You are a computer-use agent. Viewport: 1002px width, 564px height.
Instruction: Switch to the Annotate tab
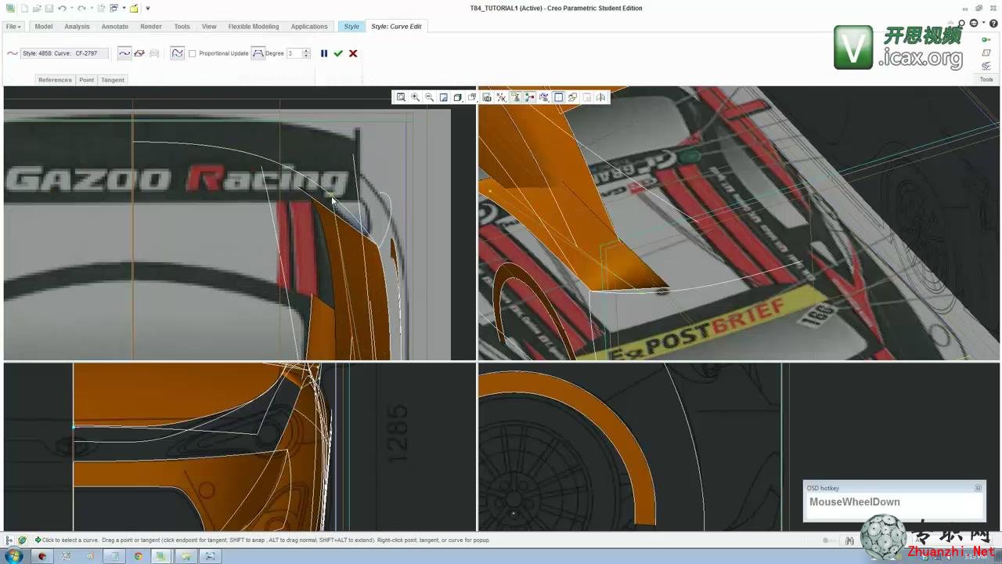point(115,27)
